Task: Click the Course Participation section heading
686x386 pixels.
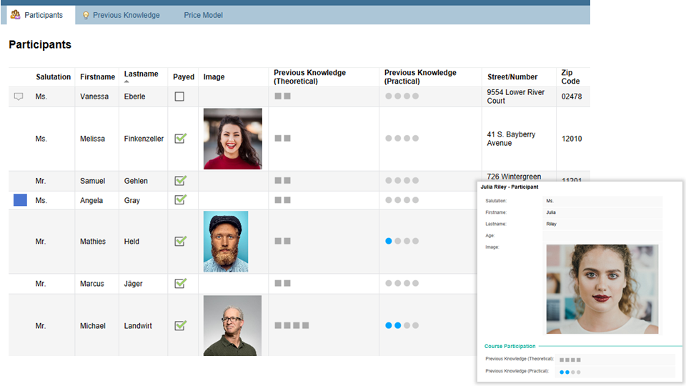Action: [x=509, y=346]
